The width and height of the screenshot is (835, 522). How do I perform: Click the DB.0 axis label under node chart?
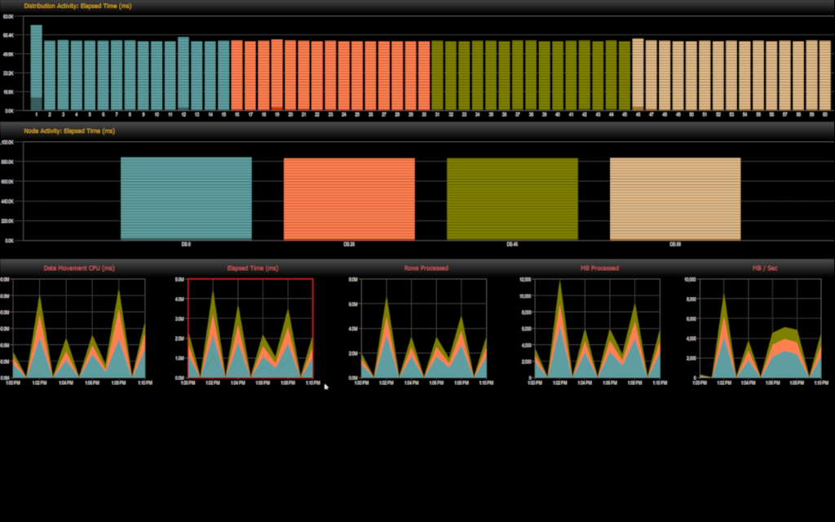tap(185, 242)
